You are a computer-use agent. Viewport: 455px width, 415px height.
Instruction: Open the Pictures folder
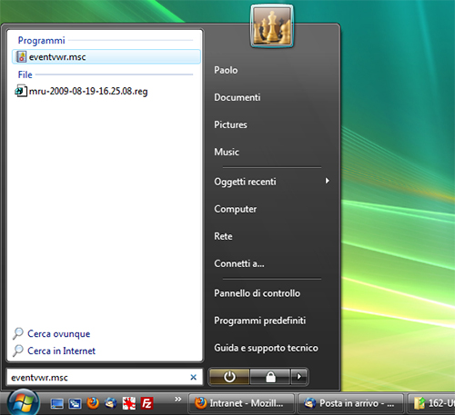pos(230,124)
